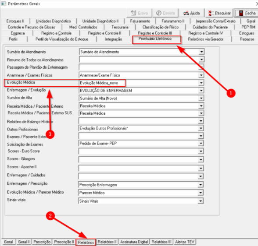Expand Evolução Médica dropdown arrow

(201, 83)
